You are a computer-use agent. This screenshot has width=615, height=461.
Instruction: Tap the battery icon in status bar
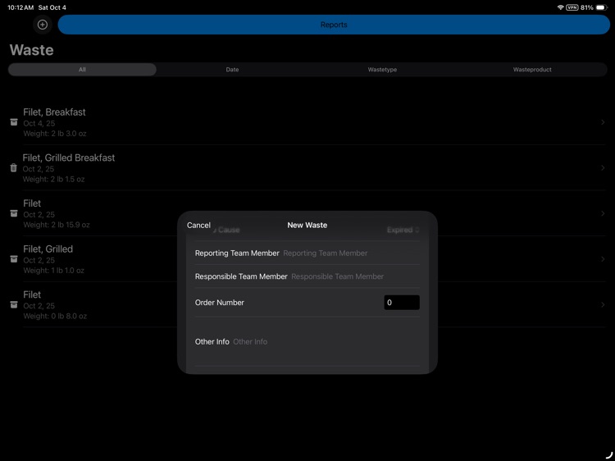(602, 7)
